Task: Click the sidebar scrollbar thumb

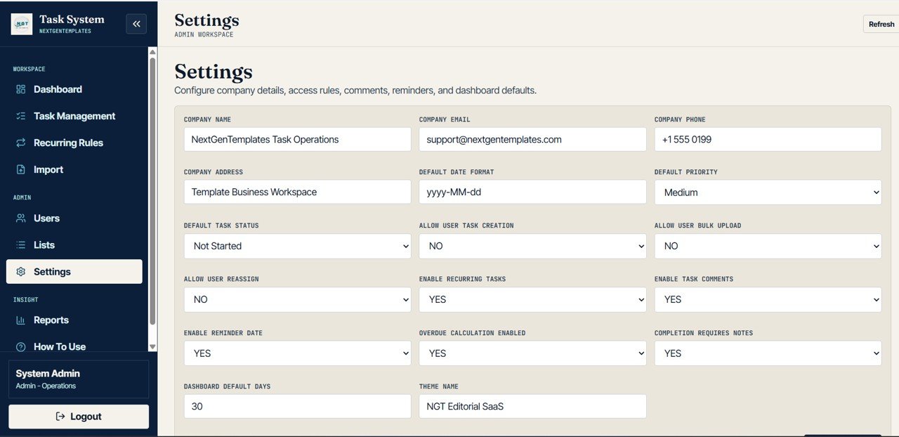Action: pos(152,190)
